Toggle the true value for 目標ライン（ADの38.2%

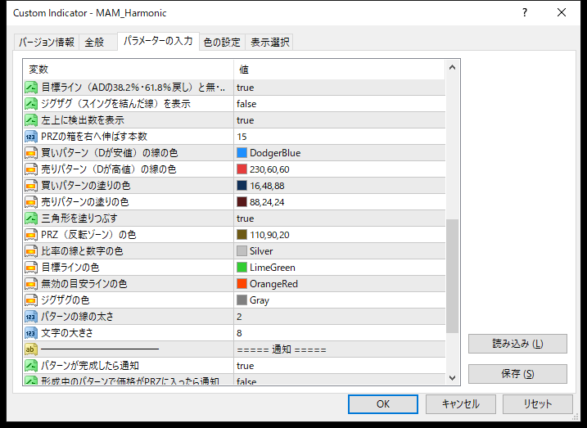[339, 88]
